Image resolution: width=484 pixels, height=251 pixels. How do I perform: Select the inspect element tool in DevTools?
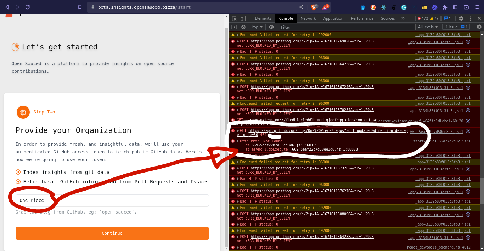coord(234,18)
